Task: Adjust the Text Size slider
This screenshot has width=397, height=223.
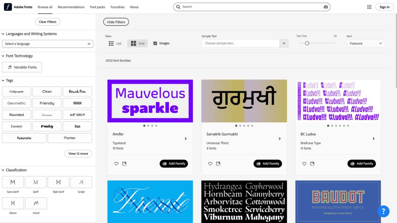Action: coord(307,43)
